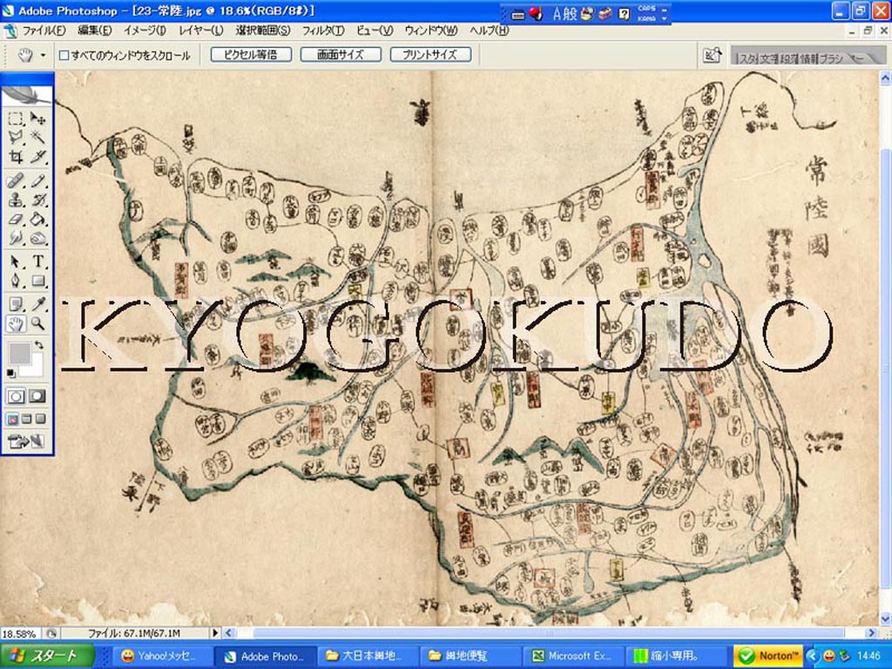Click the プリントサイズ button
The height and width of the screenshot is (669, 892).
[x=430, y=55]
